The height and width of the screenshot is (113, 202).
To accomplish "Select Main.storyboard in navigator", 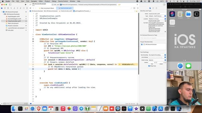I will 13,23.
